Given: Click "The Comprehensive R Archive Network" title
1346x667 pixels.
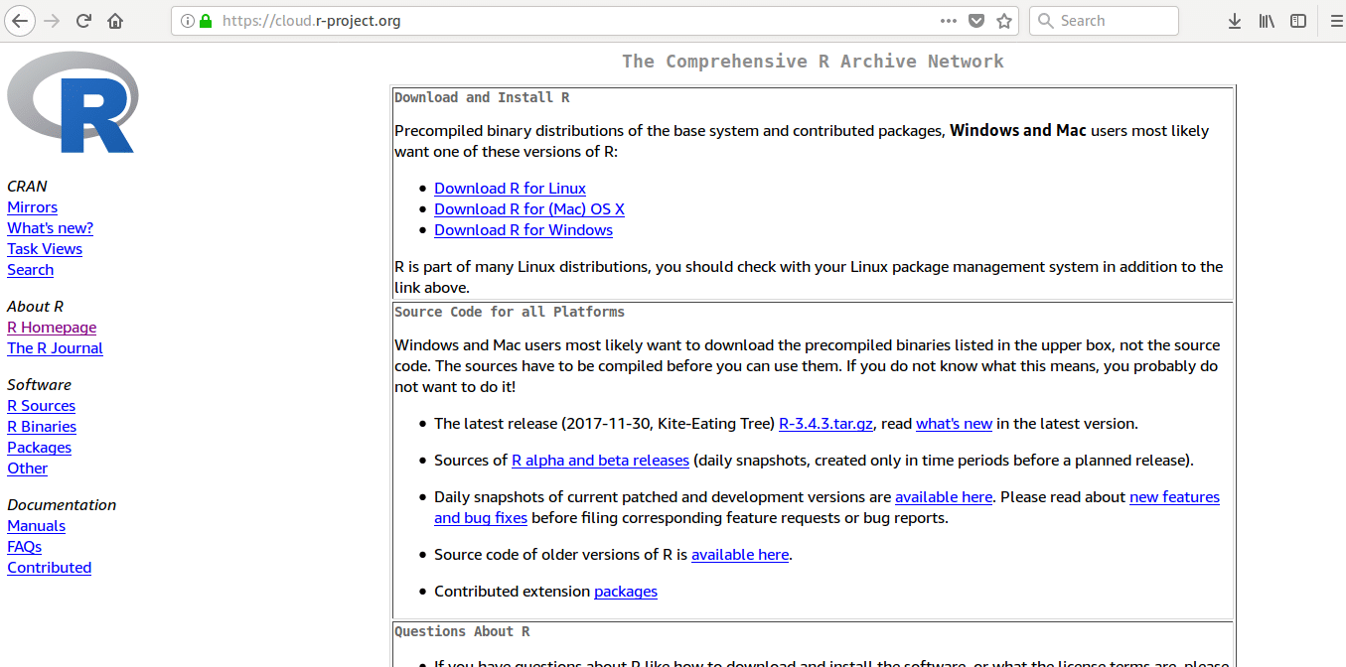Looking at the screenshot, I should click(813, 62).
